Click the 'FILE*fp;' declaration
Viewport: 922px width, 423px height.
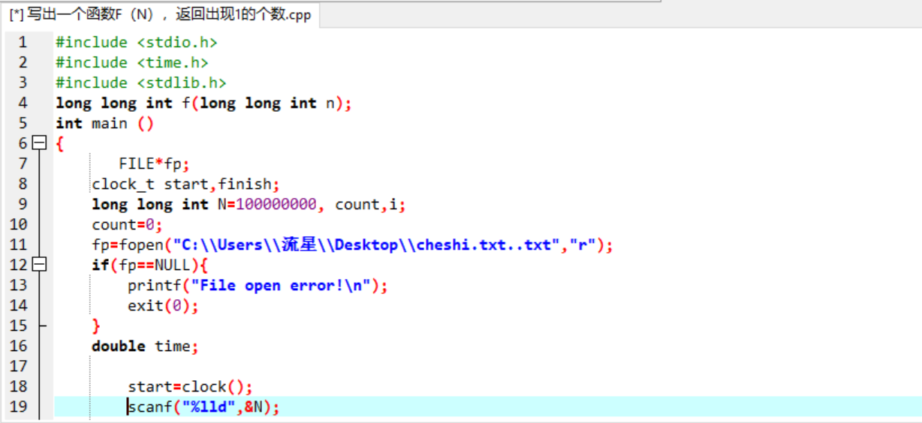[155, 163]
